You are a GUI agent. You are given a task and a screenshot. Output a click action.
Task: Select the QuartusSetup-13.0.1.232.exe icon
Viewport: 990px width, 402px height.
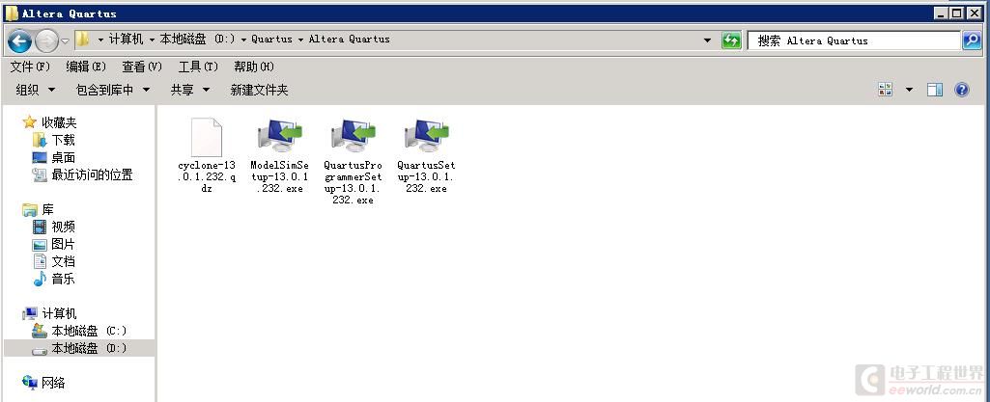click(x=426, y=136)
